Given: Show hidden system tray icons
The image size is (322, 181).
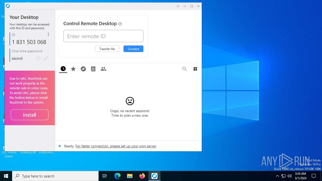Looking at the screenshot, I should 277,176.
